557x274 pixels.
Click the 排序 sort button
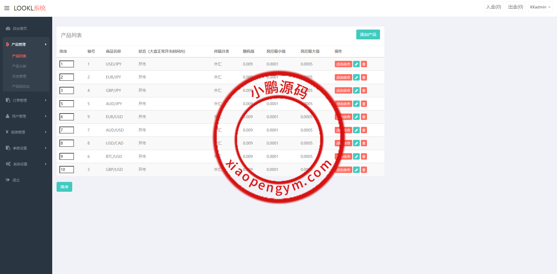pyautogui.click(x=64, y=187)
